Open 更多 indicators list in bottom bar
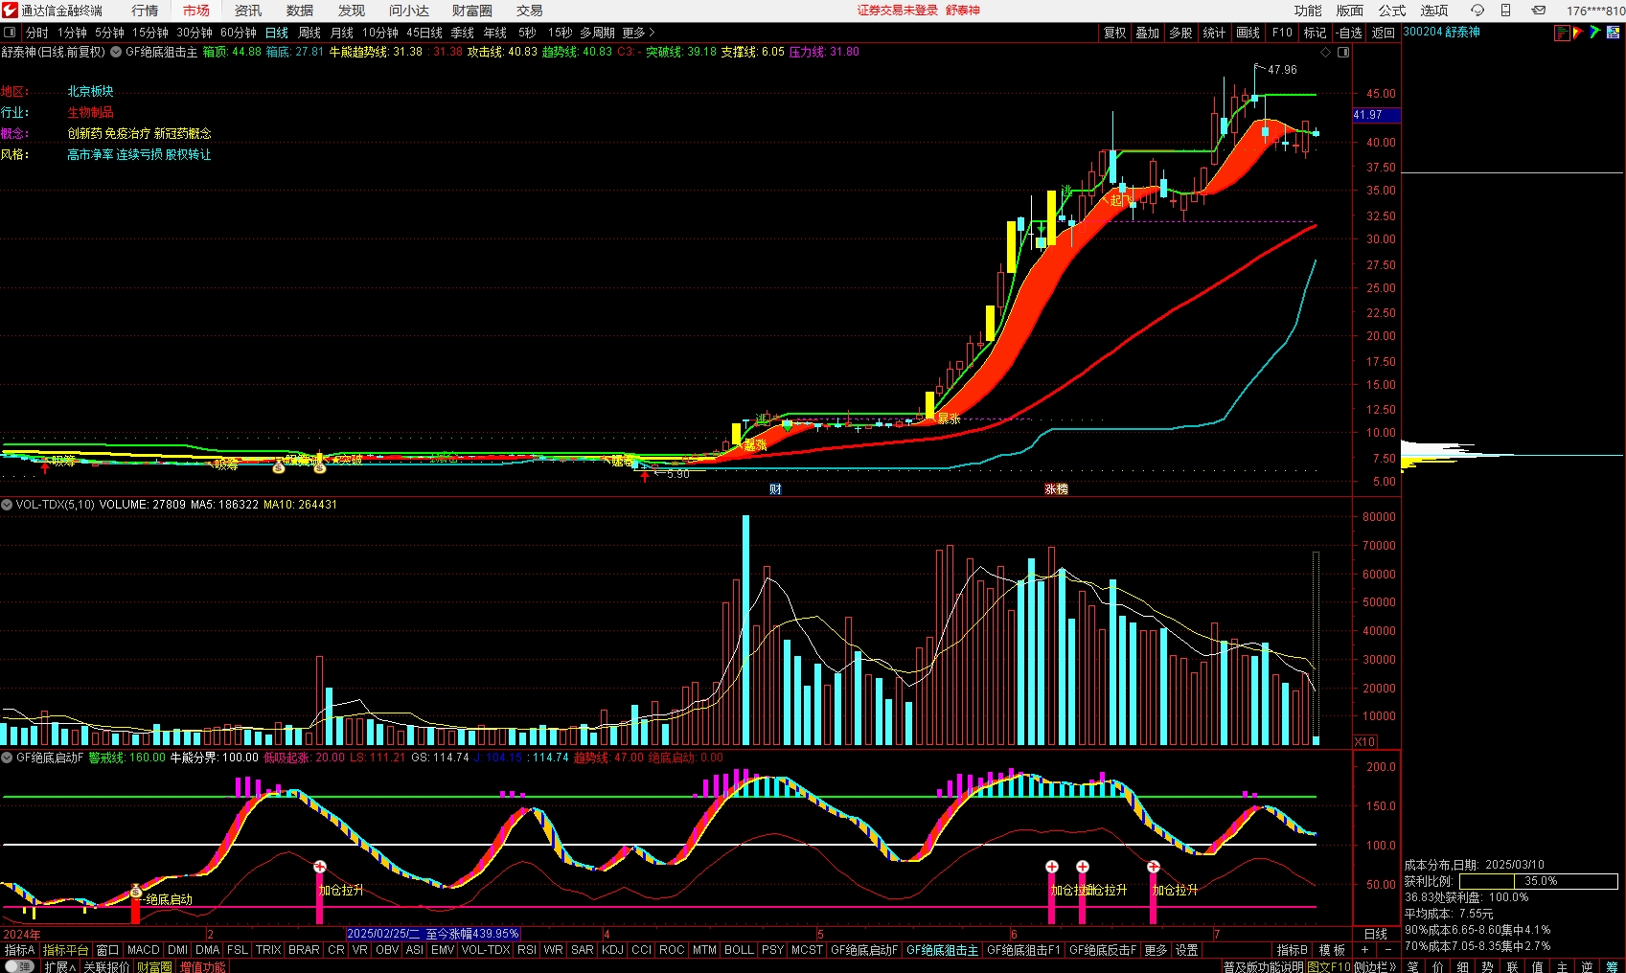The width and height of the screenshot is (1626, 973). (x=1157, y=950)
